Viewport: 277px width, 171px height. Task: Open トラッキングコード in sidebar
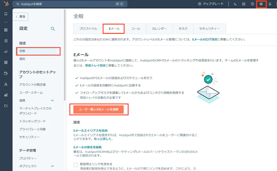[32, 121]
